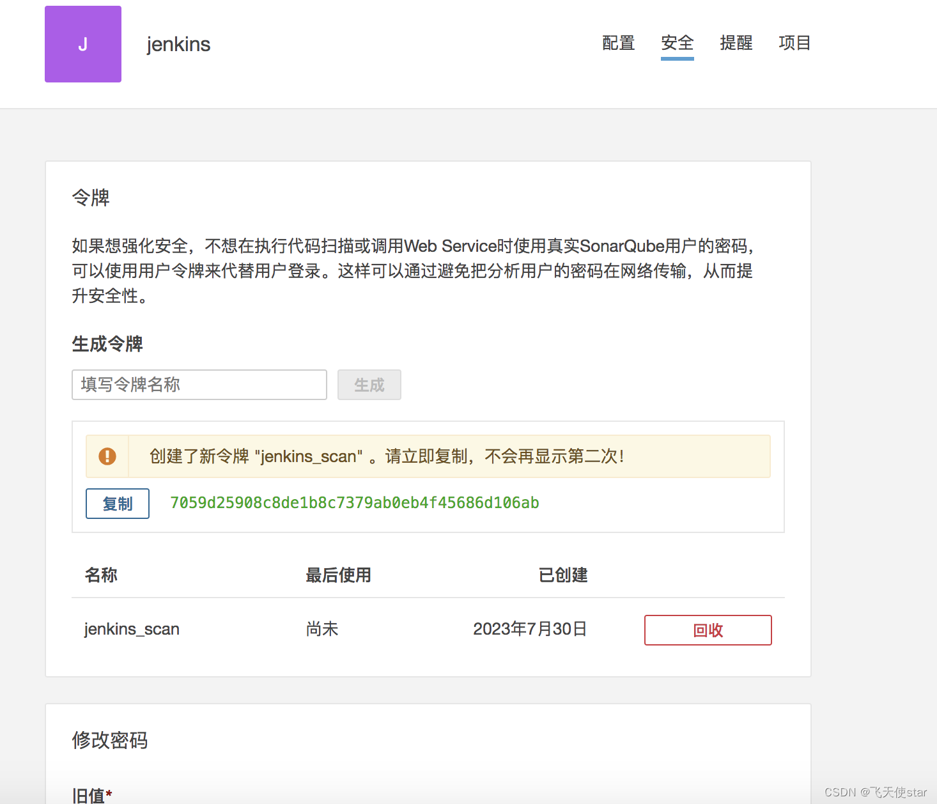Switch to the 项目 tab
The width and height of the screenshot is (937, 804).
tap(794, 43)
